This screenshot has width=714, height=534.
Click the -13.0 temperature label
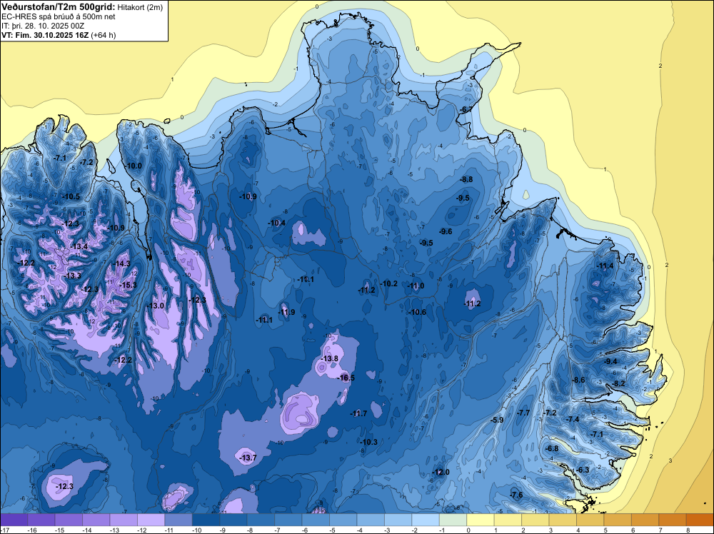pyautogui.click(x=155, y=306)
